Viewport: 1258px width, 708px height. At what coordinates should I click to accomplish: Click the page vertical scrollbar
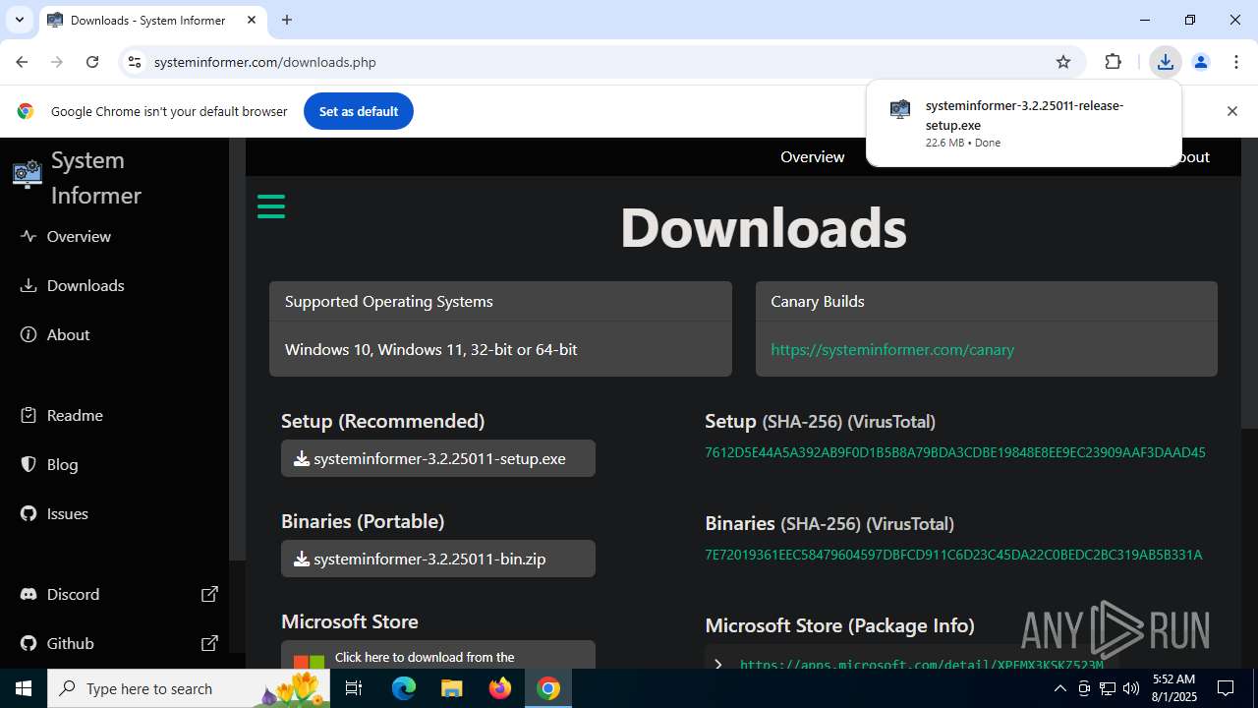coord(1249,283)
